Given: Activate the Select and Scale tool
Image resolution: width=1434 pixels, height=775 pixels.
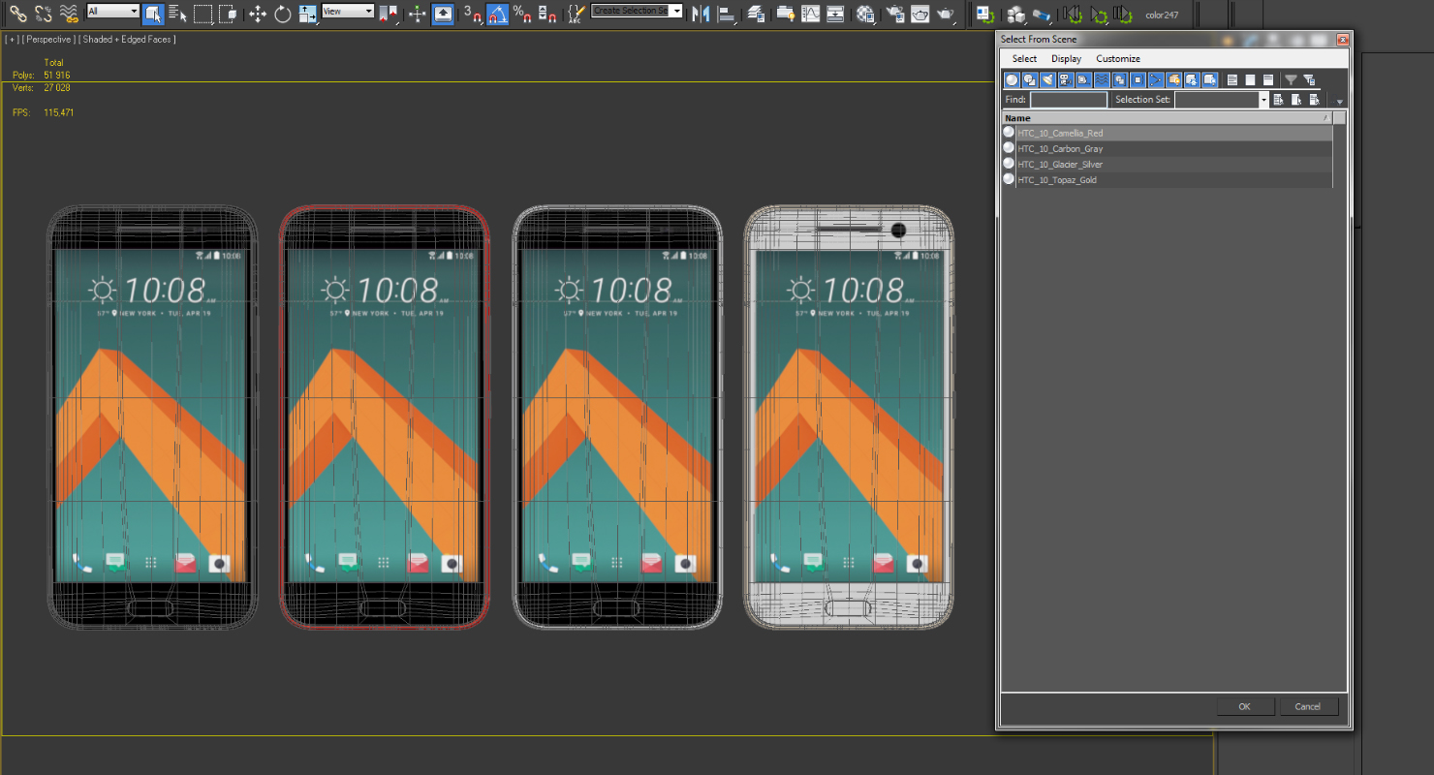Looking at the screenshot, I should coord(308,14).
